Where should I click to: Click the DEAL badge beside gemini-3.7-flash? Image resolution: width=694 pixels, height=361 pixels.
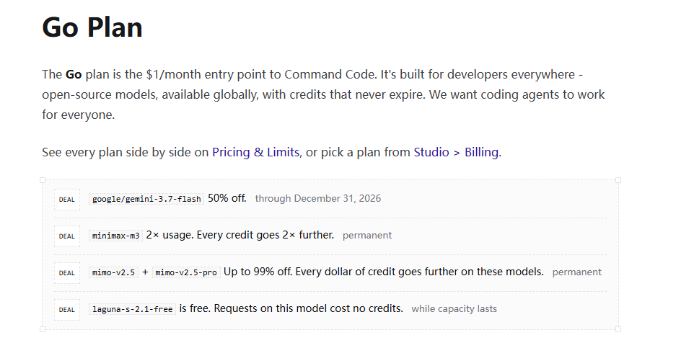pyautogui.click(x=67, y=200)
